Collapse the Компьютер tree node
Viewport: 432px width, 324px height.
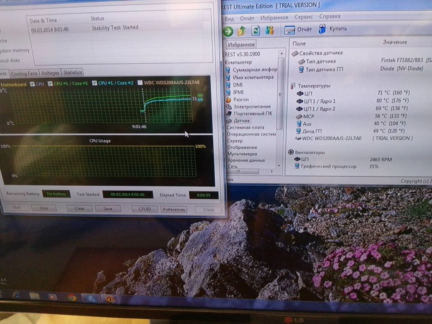(238, 62)
